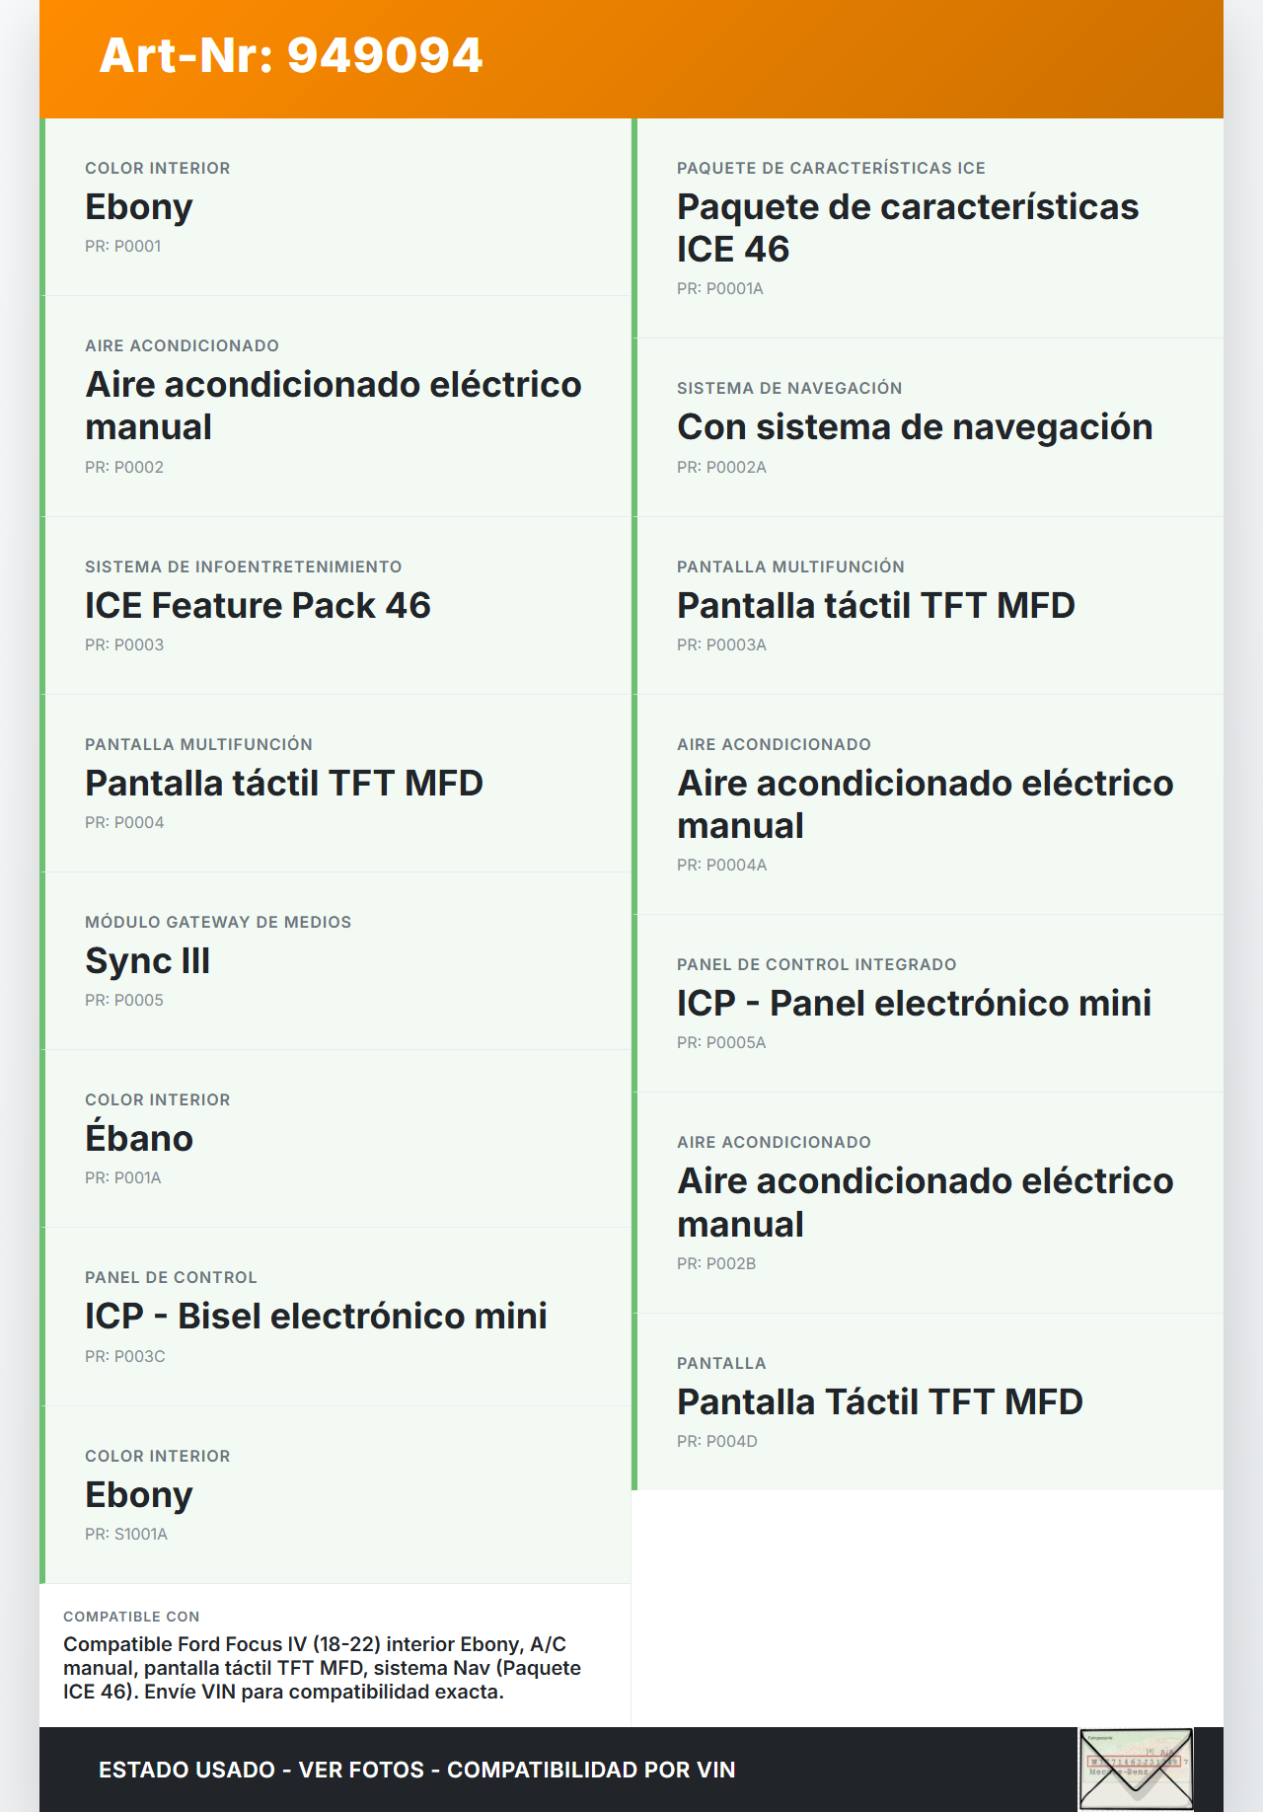Click the ICE Feature Pack 46 entry
The width and height of the screenshot is (1263, 1812).
pyautogui.click(x=335, y=605)
